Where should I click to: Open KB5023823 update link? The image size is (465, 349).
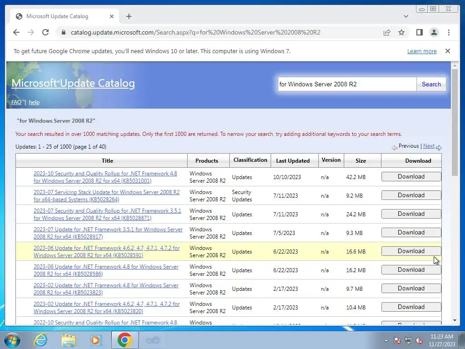point(106,289)
